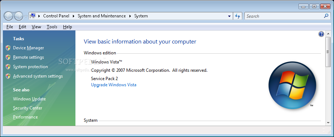Expand the arrow after Control Panel in the breadcrumb

[x=74, y=16]
